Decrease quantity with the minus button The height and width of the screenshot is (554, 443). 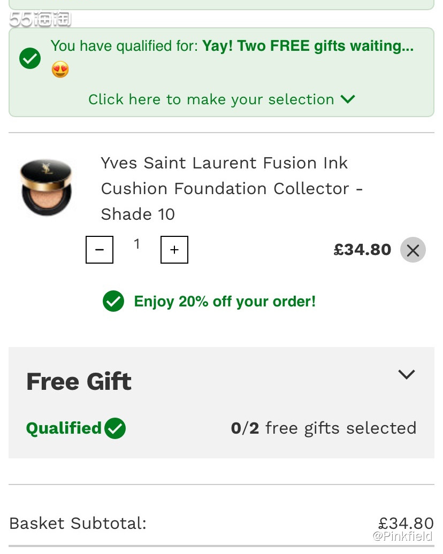coord(100,250)
